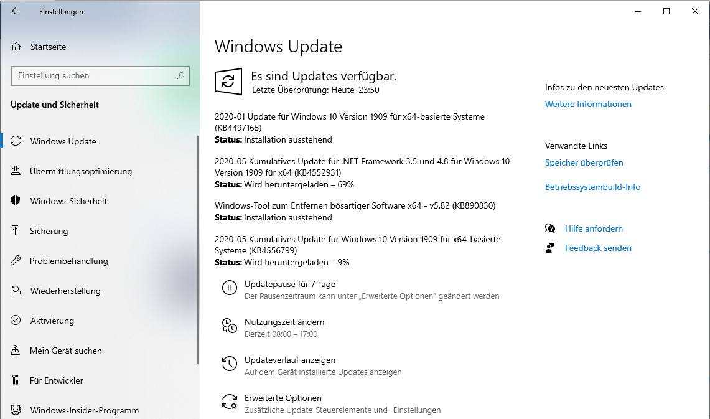
Task: Click the Windows-Insider-Programm cat icon
Action: click(16, 410)
